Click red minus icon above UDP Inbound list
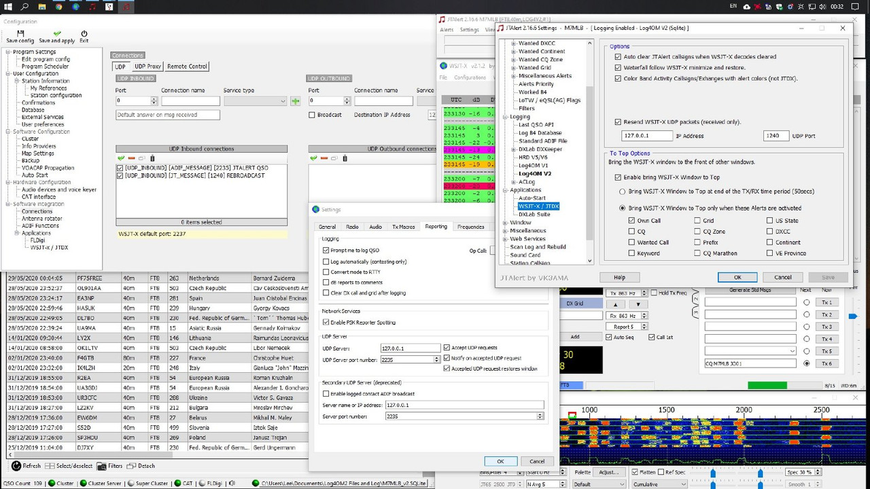 click(x=132, y=158)
